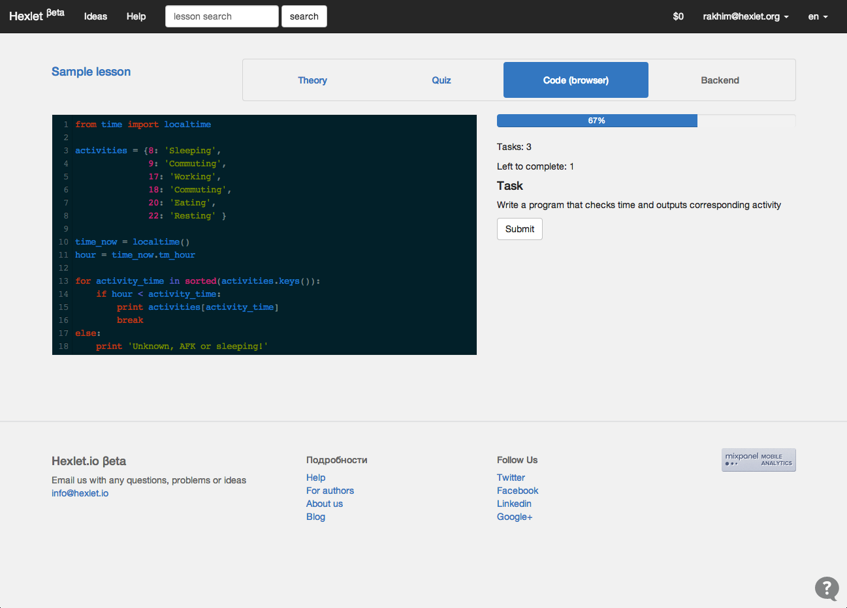Image resolution: width=847 pixels, height=608 pixels.
Task: Click the 'for activity_time in sorted' code line
Action: tap(198, 281)
